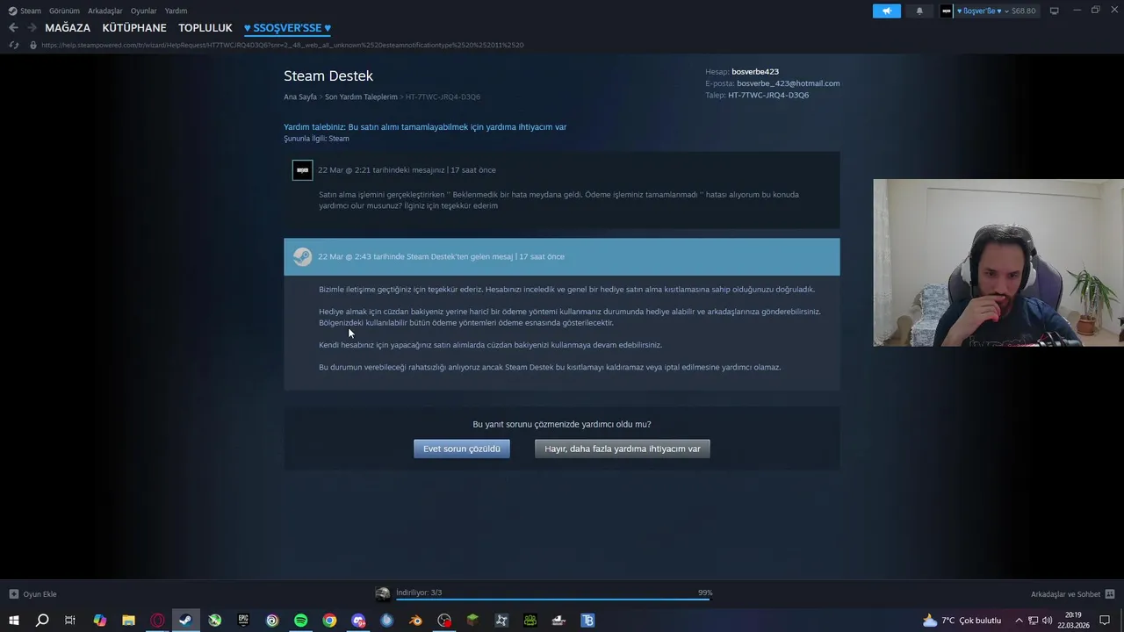Click the downloading game thumbnail

pos(383,594)
